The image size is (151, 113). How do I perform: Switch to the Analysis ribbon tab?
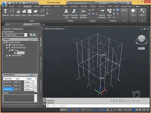pos(37,6)
